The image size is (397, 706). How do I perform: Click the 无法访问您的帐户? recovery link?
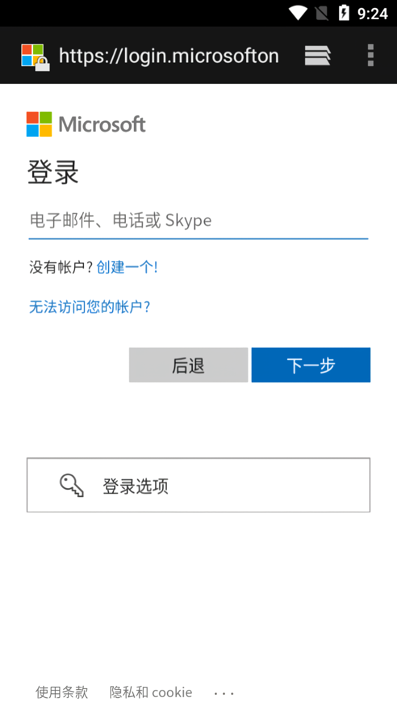point(89,307)
